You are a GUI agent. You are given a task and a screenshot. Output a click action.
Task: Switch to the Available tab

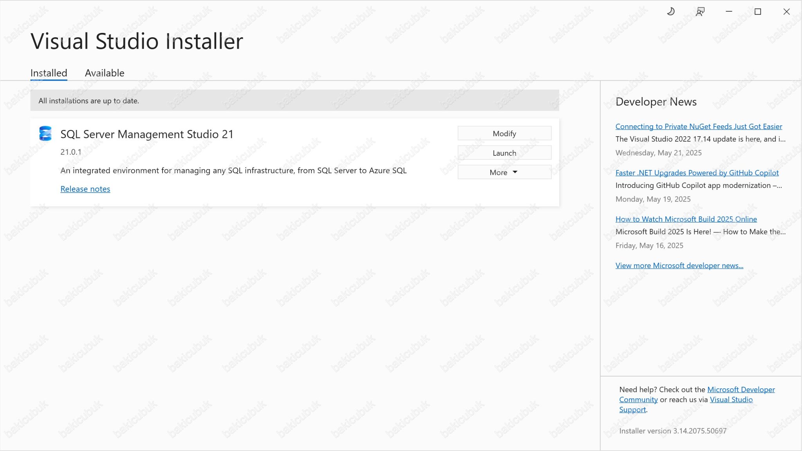click(104, 73)
